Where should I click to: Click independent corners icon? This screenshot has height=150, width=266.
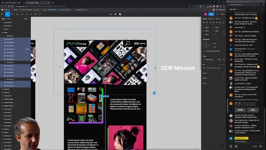pos(224,34)
